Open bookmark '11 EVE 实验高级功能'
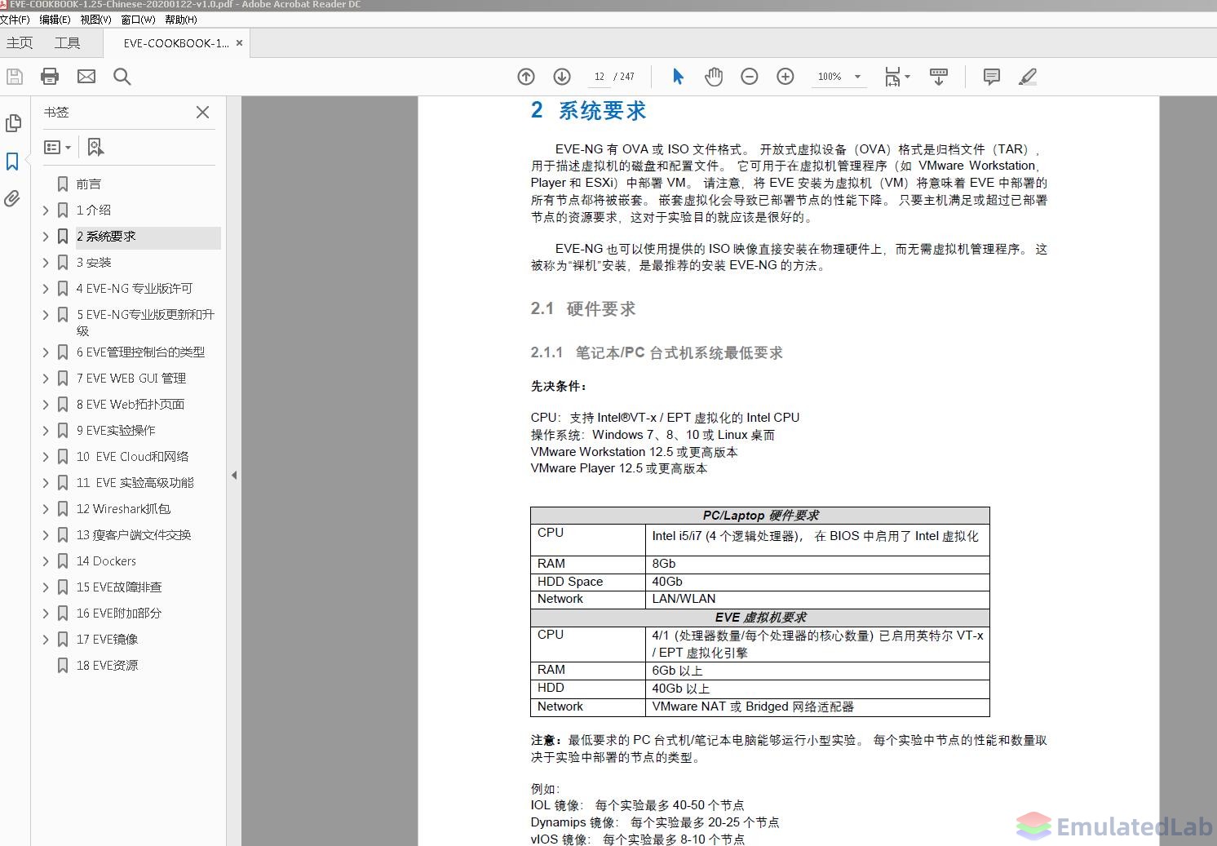Screen dimensions: 1217x846 coord(135,483)
